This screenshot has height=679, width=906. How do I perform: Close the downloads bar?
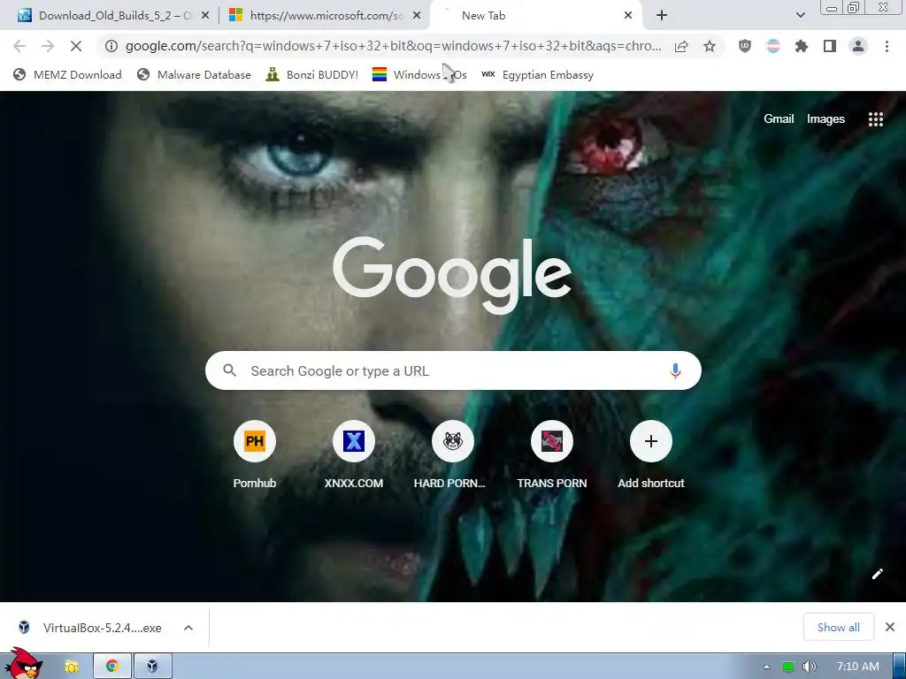click(890, 627)
